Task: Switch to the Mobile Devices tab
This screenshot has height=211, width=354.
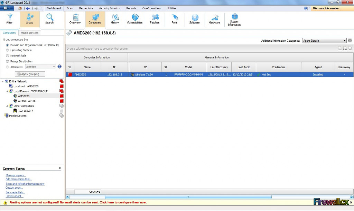Action: tap(30, 33)
